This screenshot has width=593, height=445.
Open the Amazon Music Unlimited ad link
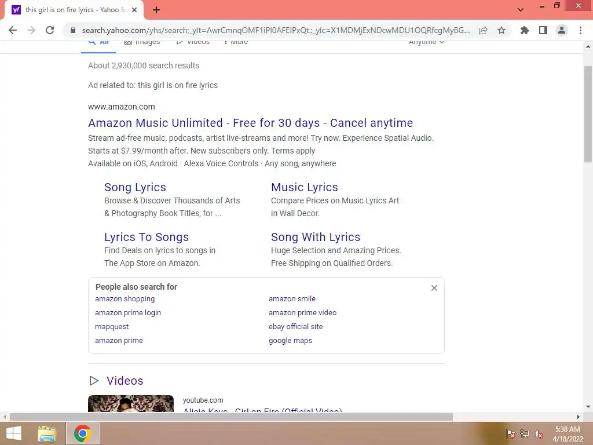coord(250,123)
